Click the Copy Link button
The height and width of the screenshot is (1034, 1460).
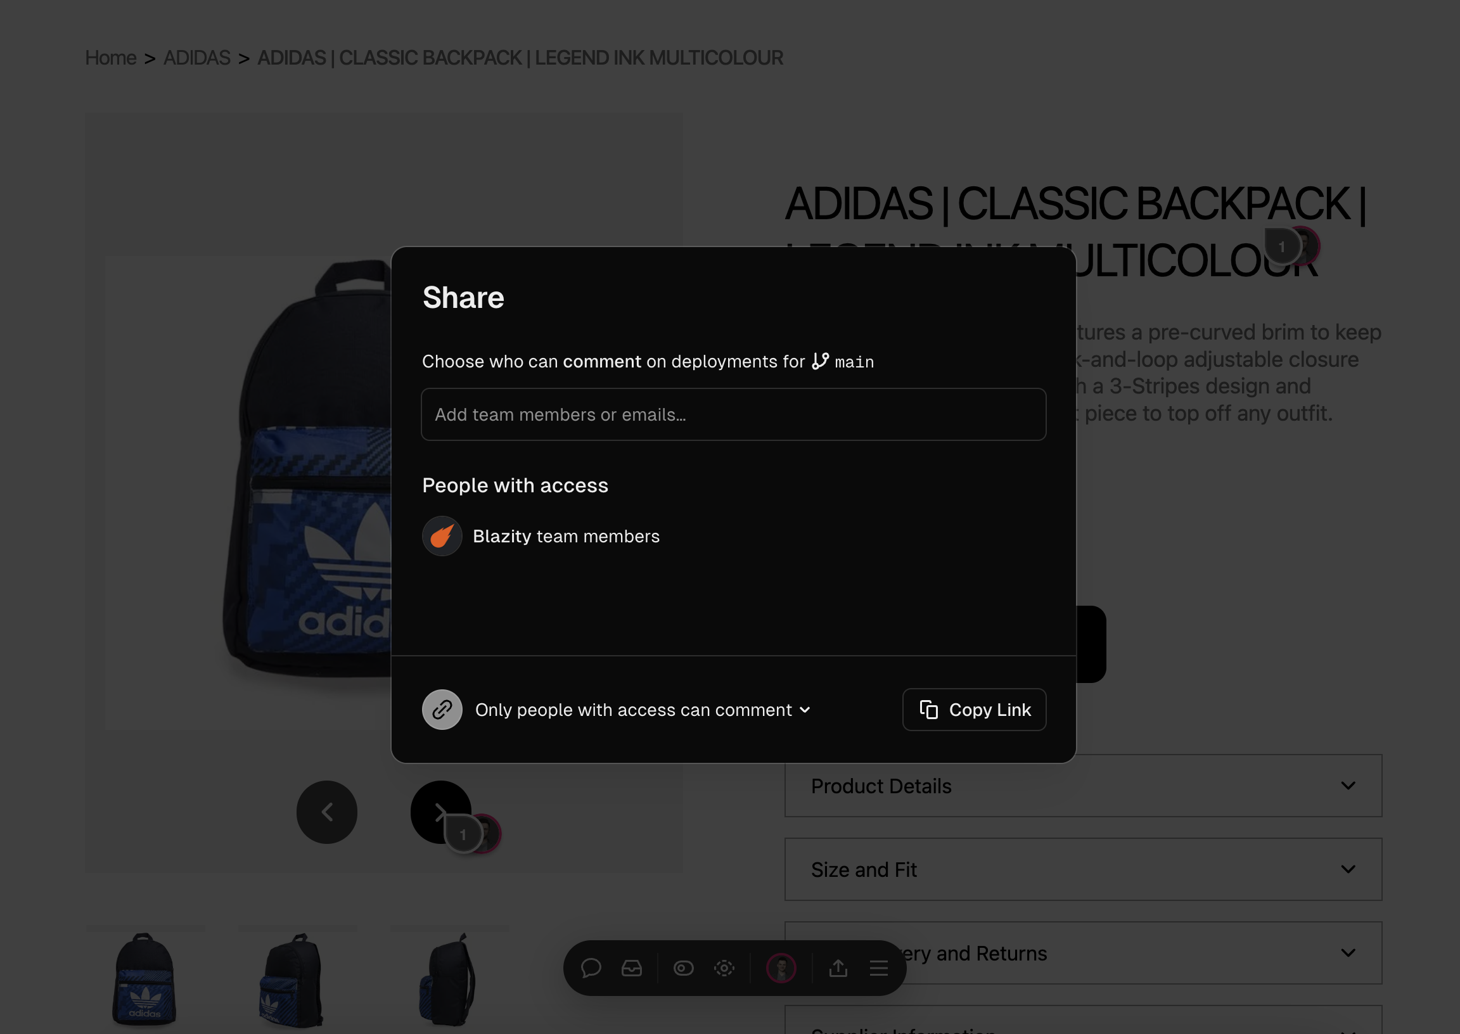pyautogui.click(x=974, y=709)
